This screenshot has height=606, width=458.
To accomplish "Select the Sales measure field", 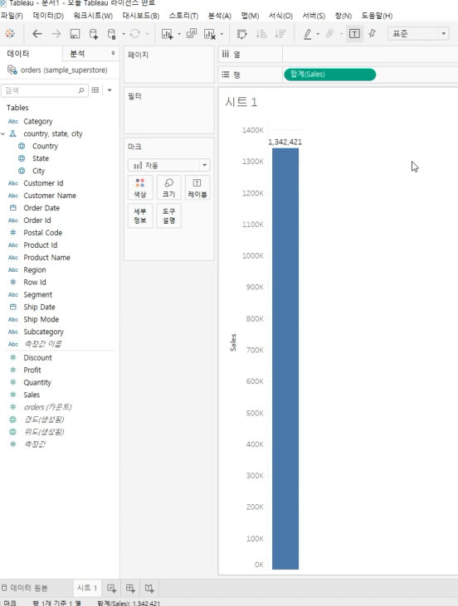I will coord(32,395).
